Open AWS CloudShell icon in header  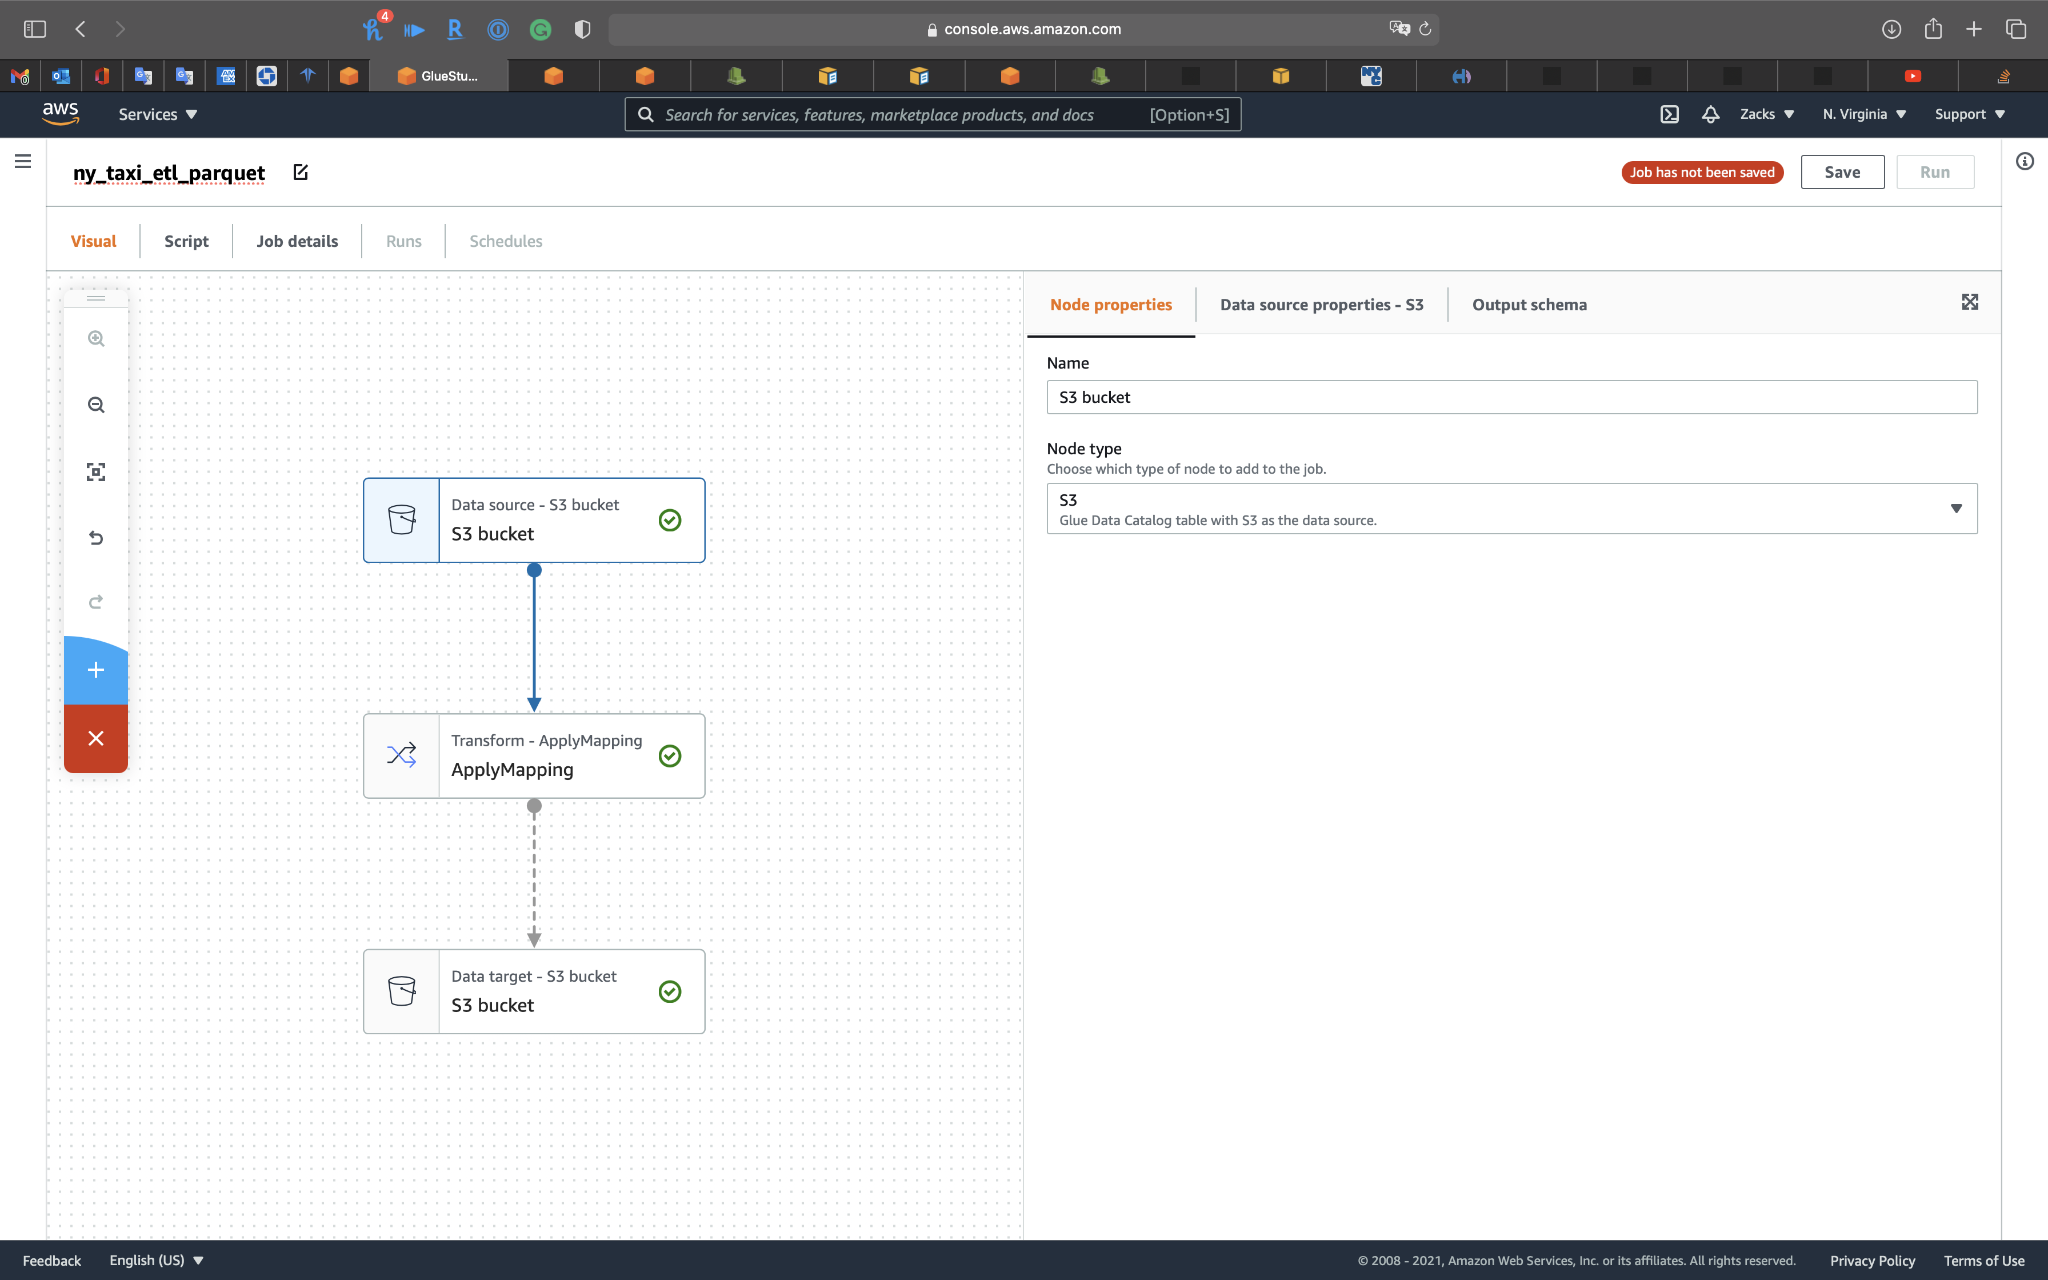[x=1669, y=114]
